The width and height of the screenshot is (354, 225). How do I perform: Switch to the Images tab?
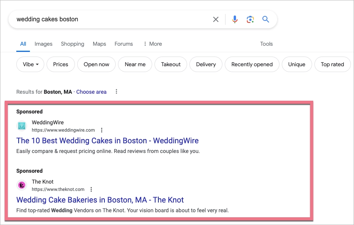pyautogui.click(x=43, y=44)
